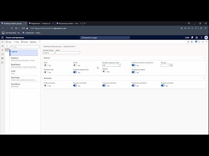Toggle Kanban activation switch
Screen dimensions: 209x156
163,85
